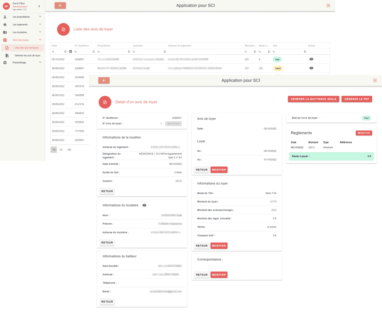
Task: Collapse the sidebar with the chevron-left icon
Action: pyautogui.click(x=39, y=6)
